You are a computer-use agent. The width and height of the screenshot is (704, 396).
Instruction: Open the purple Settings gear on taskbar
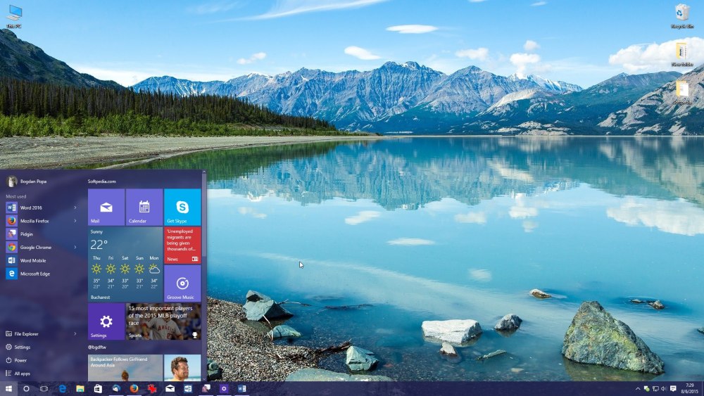click(x=224, y=388)
